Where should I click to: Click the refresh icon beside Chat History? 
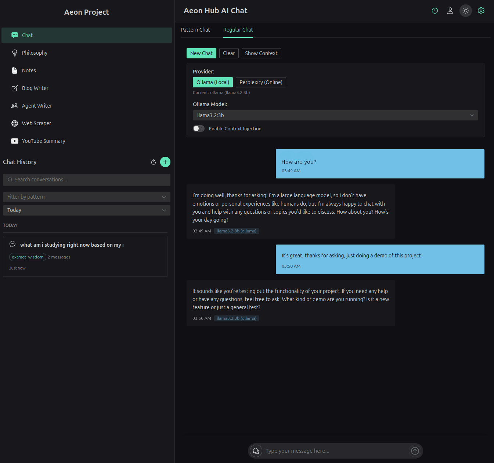tap(153, 162)
